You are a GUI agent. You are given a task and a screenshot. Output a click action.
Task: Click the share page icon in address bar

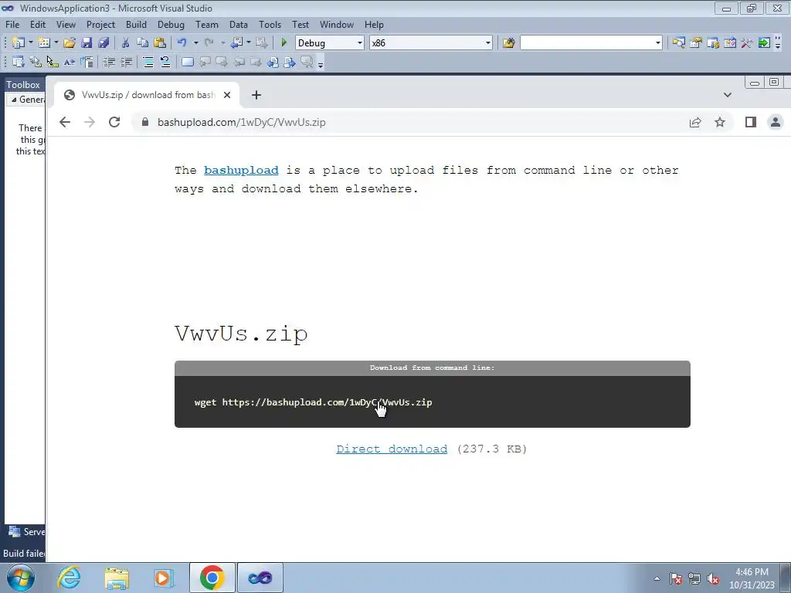pyautogui.click(x=695, y=122)
